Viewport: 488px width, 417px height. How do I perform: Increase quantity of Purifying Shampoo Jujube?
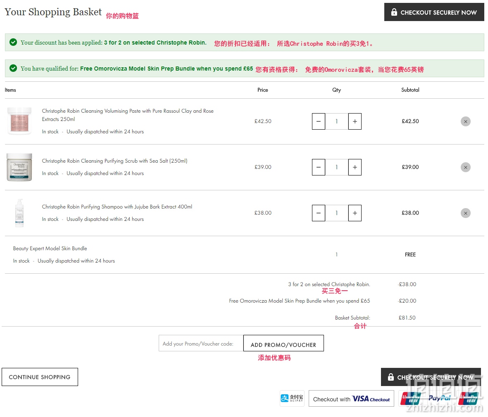click(355, 213)
